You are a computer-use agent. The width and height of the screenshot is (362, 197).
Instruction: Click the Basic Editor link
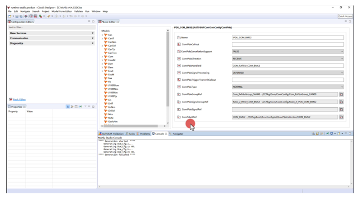click(19, 99)
